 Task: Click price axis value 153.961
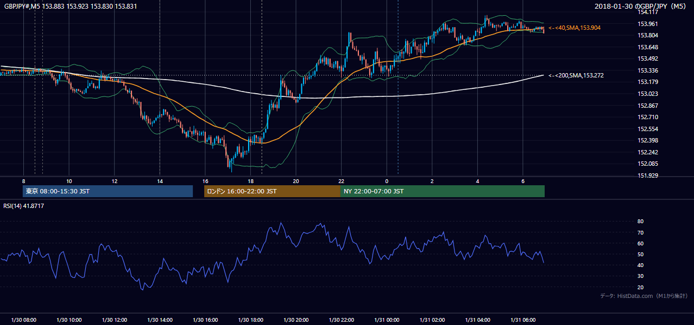647,23
